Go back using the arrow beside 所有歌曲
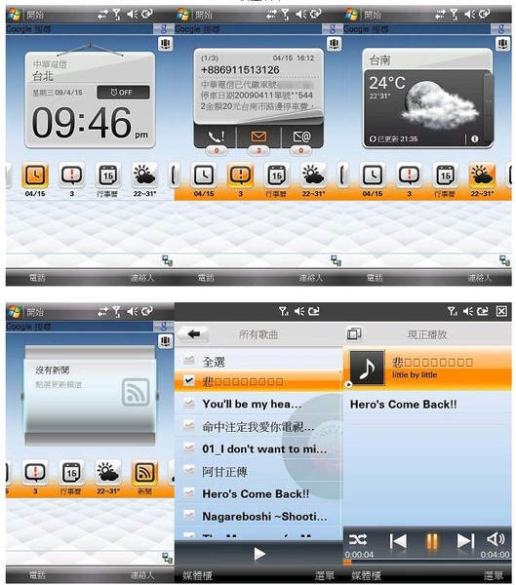The height and width of the screenshot is (585, 516). tap(193, 334)
